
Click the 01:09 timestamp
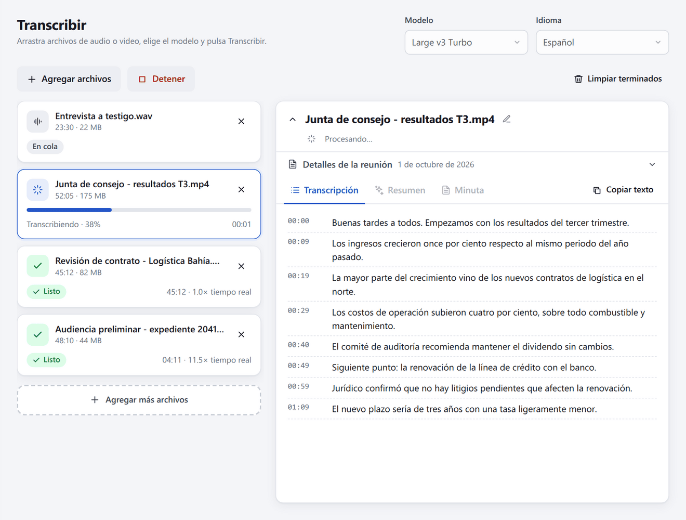click(298, 407)
